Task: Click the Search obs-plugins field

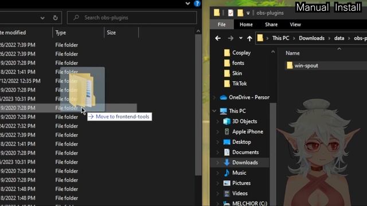Action: [x=132, y=18]
